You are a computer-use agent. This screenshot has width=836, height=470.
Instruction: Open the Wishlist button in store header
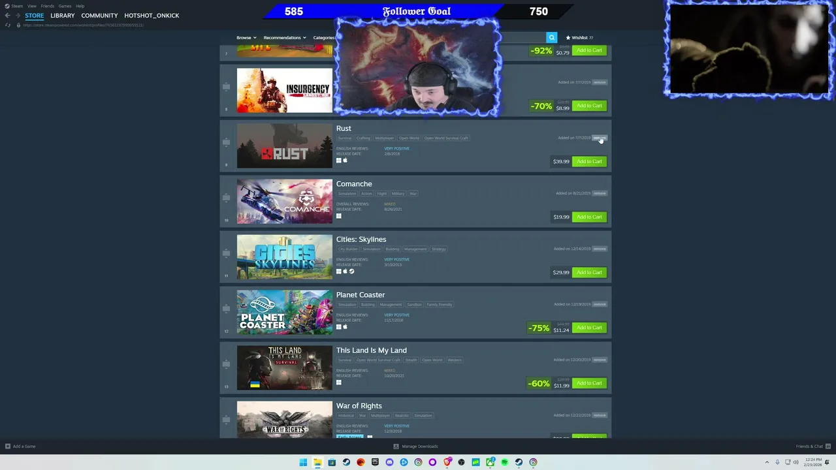579,37
